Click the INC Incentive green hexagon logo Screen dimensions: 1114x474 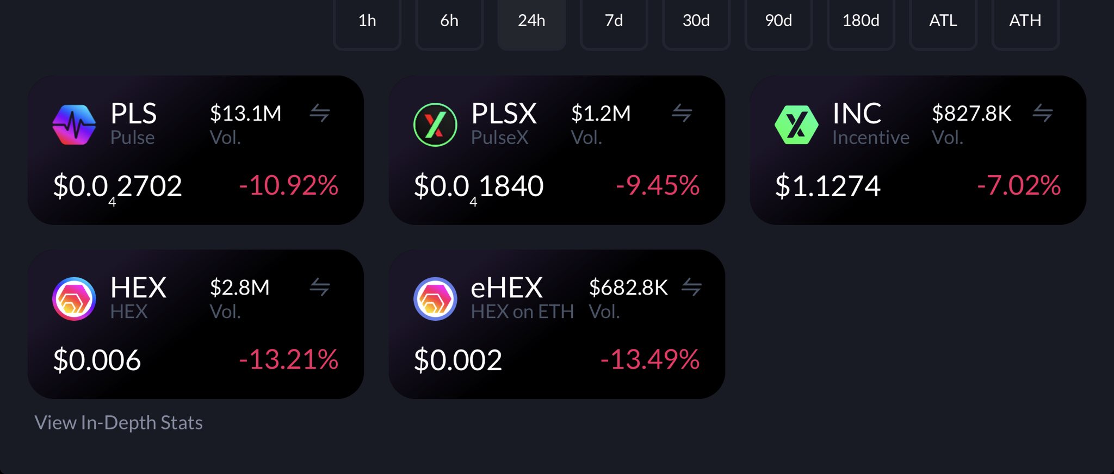pos(796,125)
